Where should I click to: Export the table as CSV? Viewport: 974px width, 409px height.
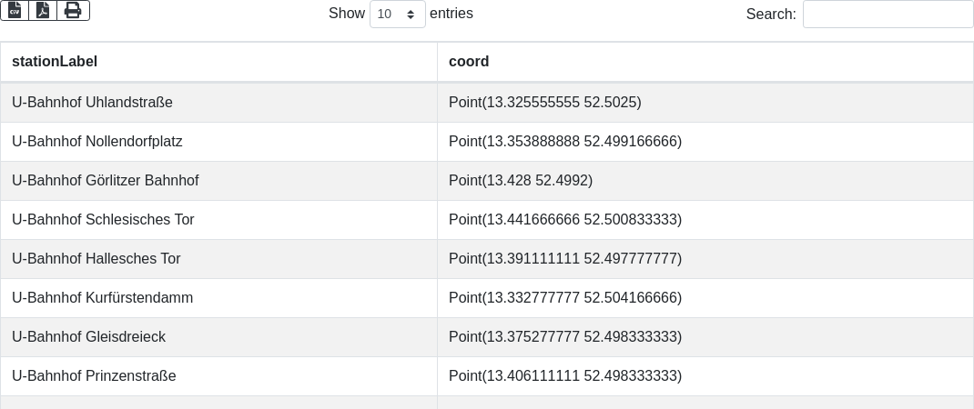15,10
